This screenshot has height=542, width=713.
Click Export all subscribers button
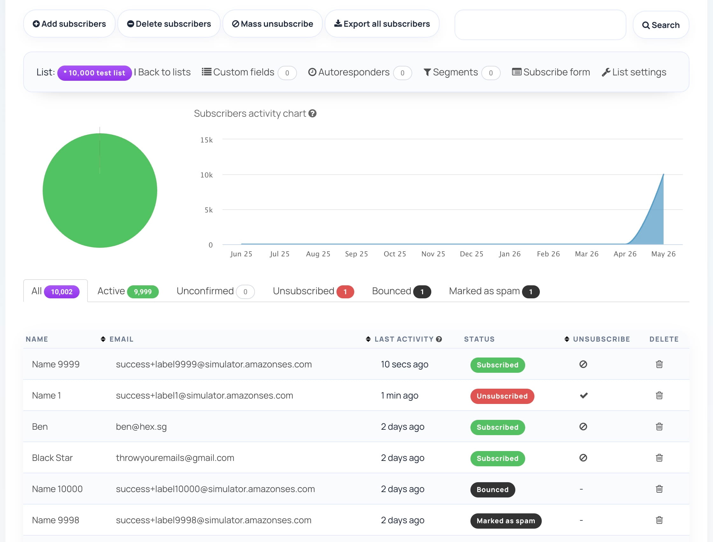pos(382,24)
